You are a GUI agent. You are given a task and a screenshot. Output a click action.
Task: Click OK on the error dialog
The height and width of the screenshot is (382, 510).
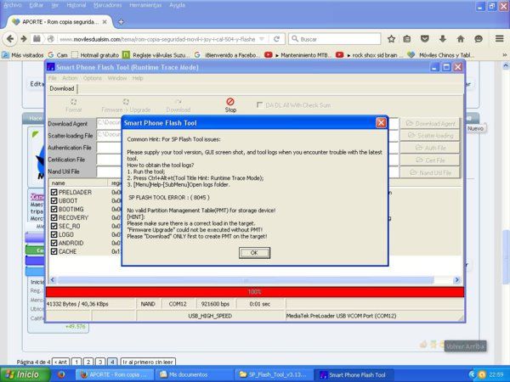coord(254,253)
